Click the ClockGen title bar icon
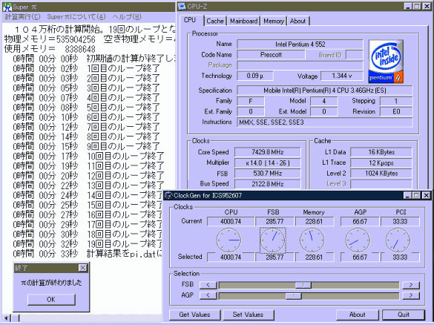 pyautogui.click(x=168, y=195)
